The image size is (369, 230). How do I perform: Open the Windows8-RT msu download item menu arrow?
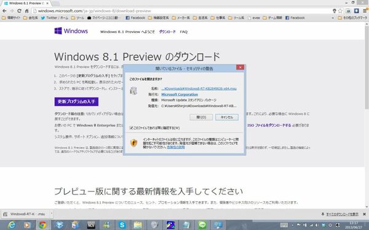coord(52,214)
